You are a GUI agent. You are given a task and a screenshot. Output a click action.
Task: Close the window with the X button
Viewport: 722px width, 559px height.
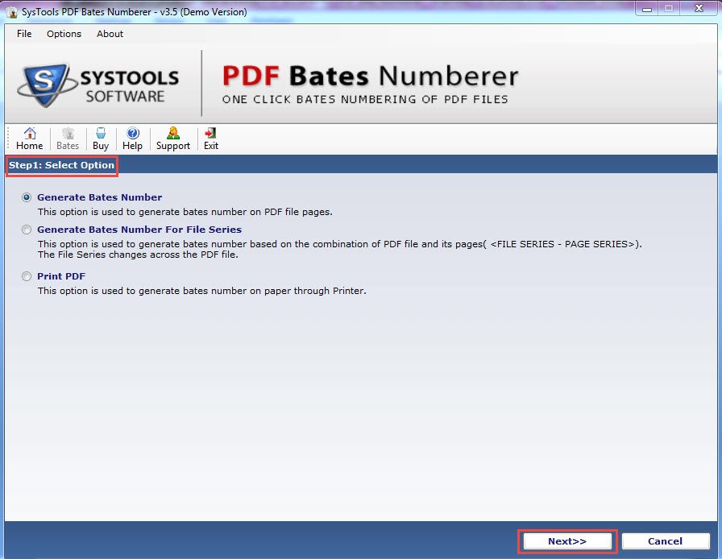click(699, 9)
